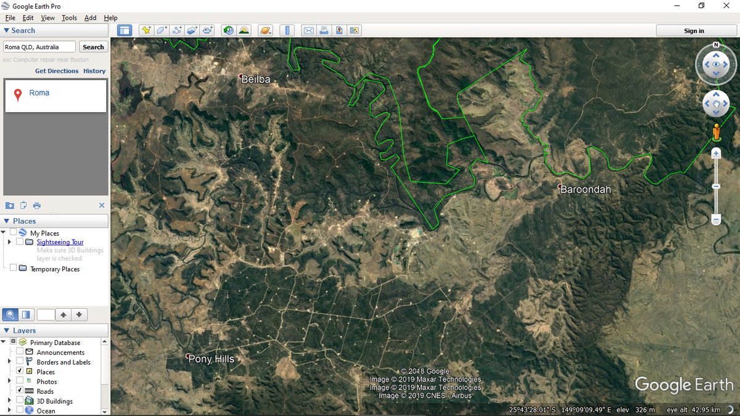Open the Tools menu
The width and height of the screenshot is (740, 416).
click(x=69, y=18)
